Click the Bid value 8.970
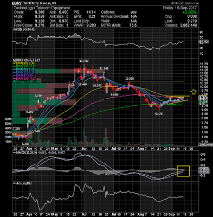Screen dimensions: 213x217 coord(64,21)
